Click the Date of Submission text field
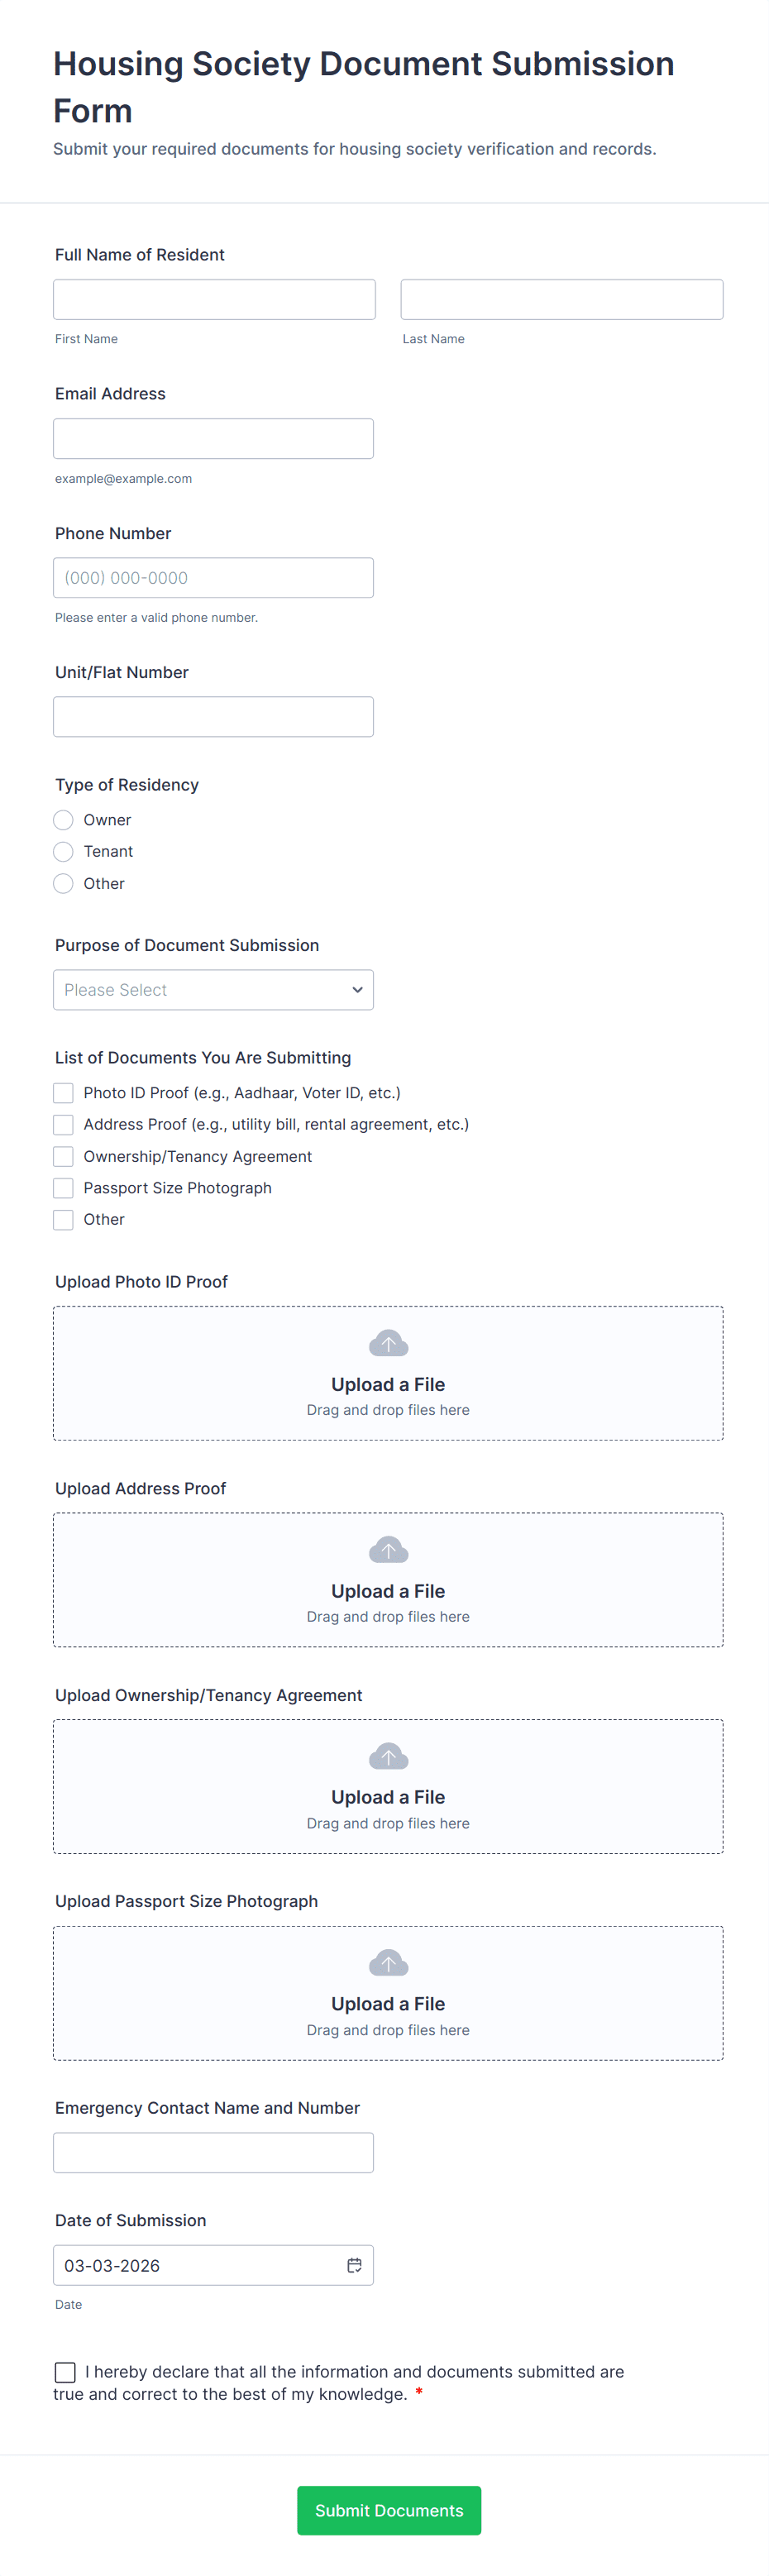Viewport: 769px width, 2576px height. tap(195, 2265)
